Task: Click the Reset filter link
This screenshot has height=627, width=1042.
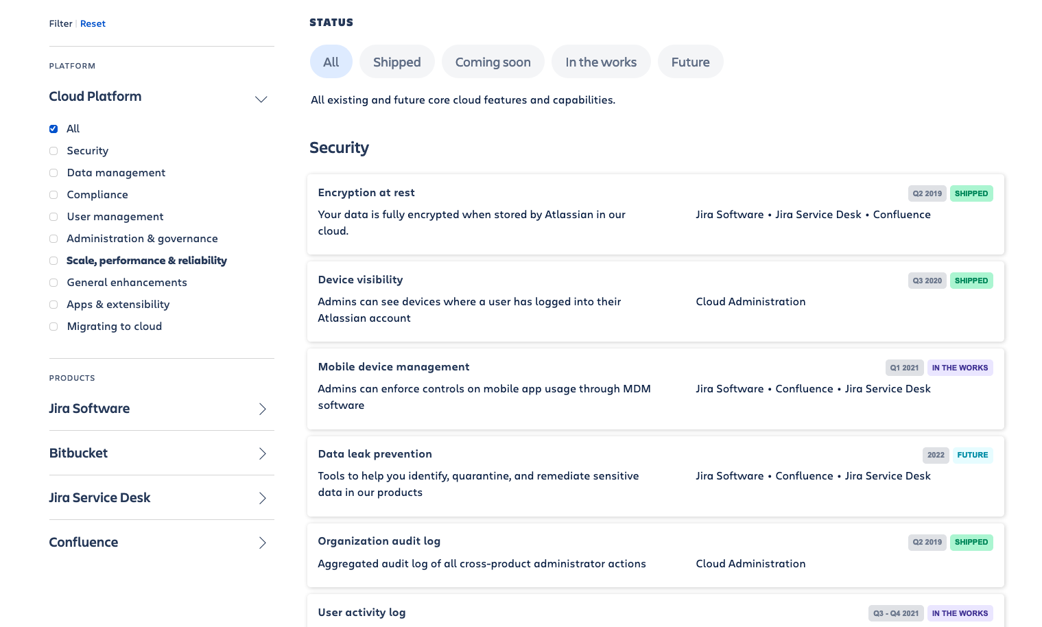Action: coord(93,23)
